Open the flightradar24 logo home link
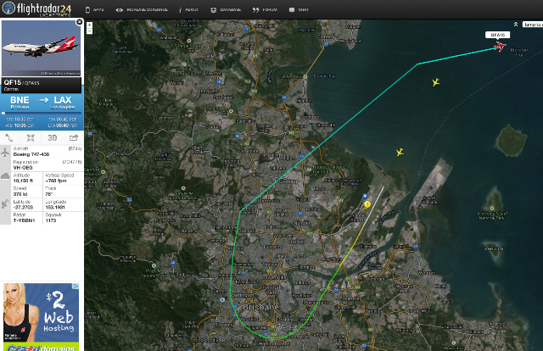 [37, 8]
